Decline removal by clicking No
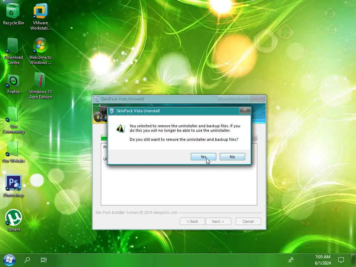 pos(232,157)
